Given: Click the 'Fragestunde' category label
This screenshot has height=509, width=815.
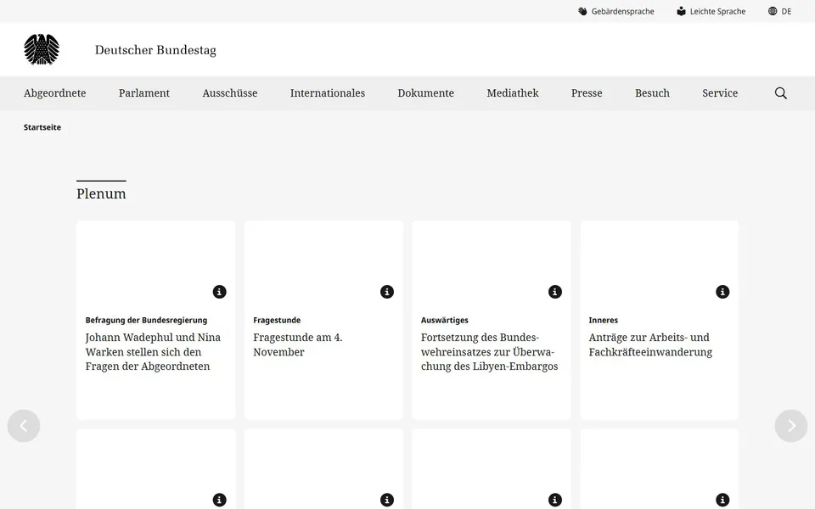Looking at the screenshot, I should [x=277, y=320].
